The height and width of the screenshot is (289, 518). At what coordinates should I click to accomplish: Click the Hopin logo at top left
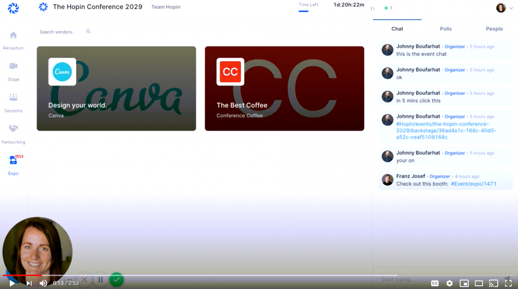click(13, 9)
